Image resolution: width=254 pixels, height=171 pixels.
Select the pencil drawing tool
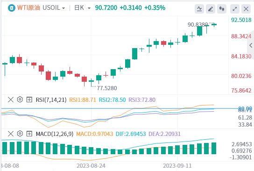click(x=211, y=9)
